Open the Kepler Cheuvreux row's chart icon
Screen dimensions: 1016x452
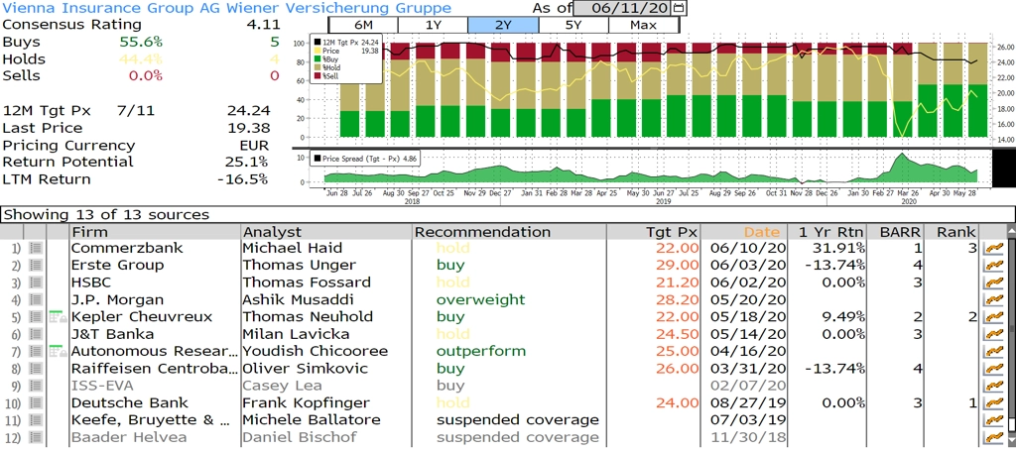[991, 316]
